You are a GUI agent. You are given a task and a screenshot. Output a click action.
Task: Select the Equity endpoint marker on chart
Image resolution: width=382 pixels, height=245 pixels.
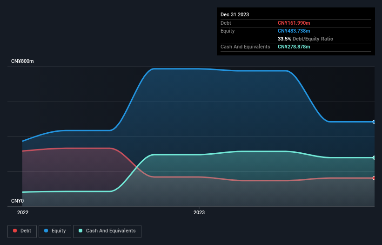coord(374,122)
